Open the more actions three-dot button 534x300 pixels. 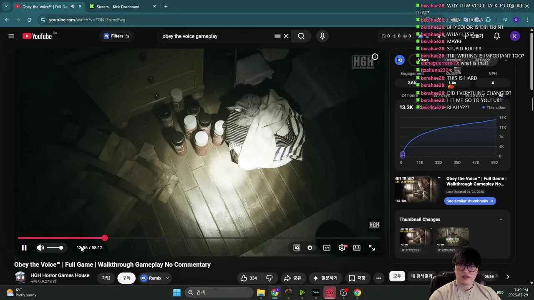pos(378,278)
